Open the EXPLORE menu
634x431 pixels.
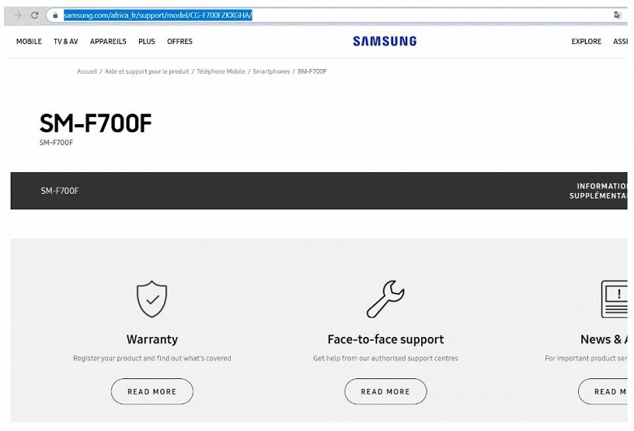tap(586, 41)
